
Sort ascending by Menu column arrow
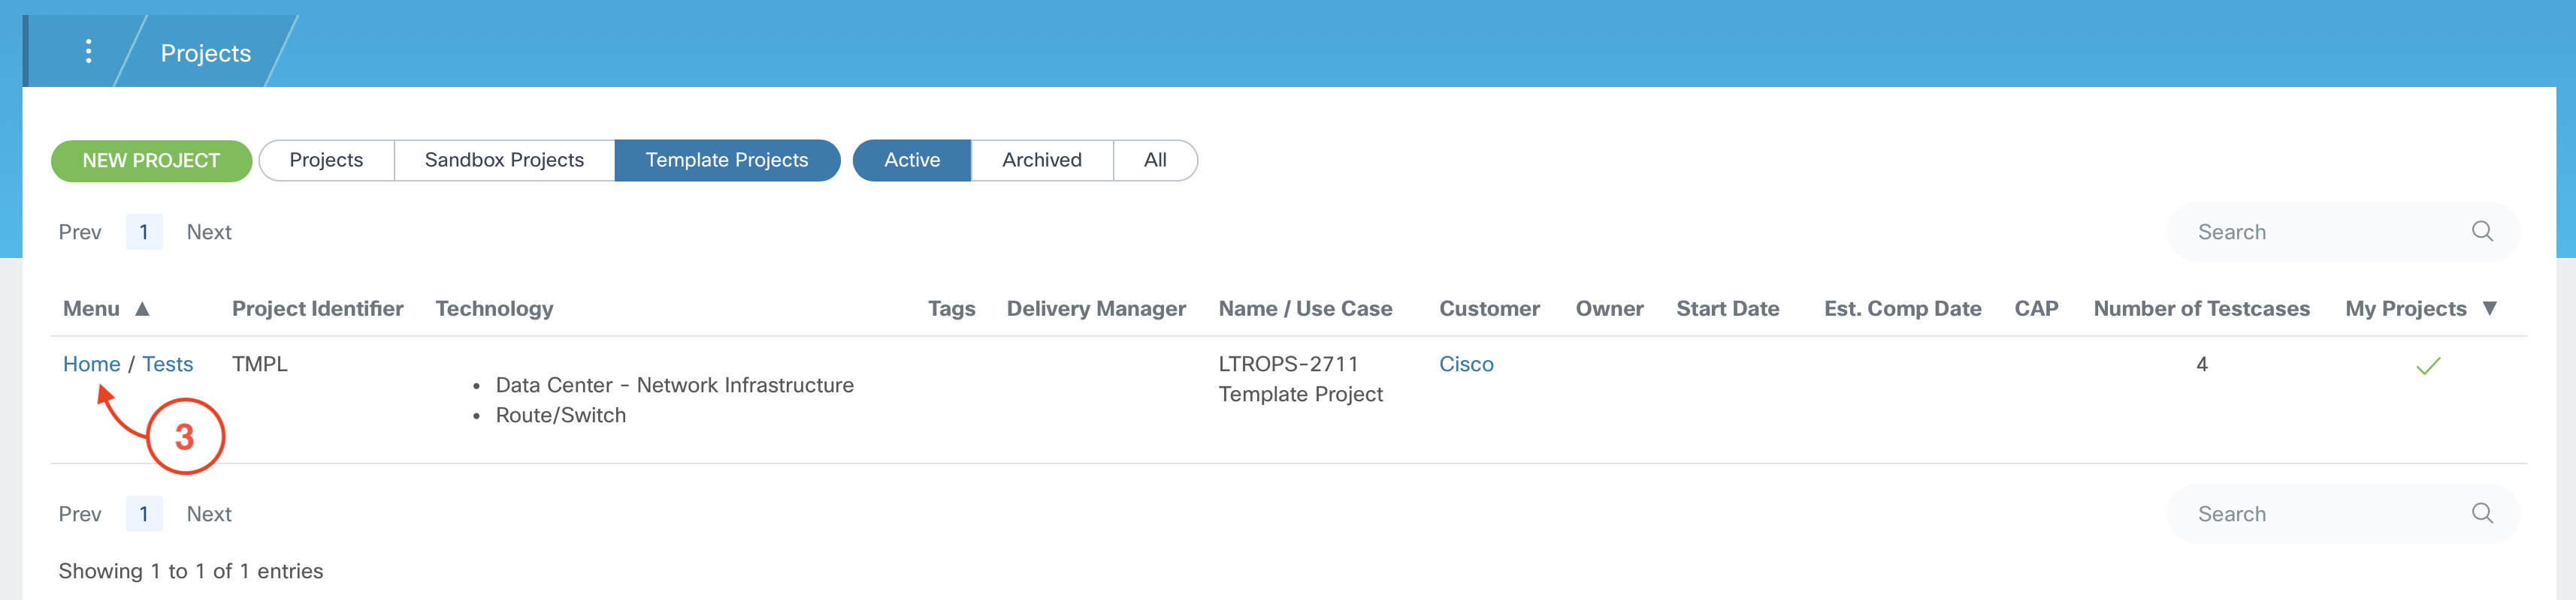(x=142, y=308)
